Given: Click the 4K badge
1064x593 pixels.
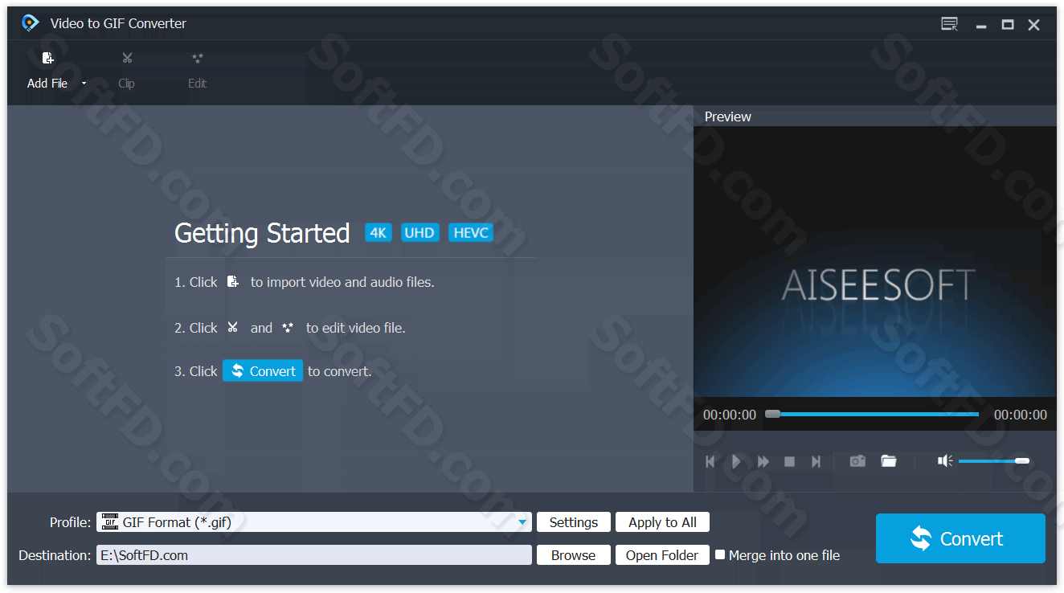Looking at the screenshot, I should pyautogui.click(x=379, y=232).
